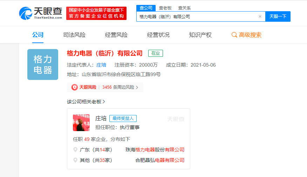Click the magnifier icon beside 高级搜索
307x177 pixels.
point(234,35)
